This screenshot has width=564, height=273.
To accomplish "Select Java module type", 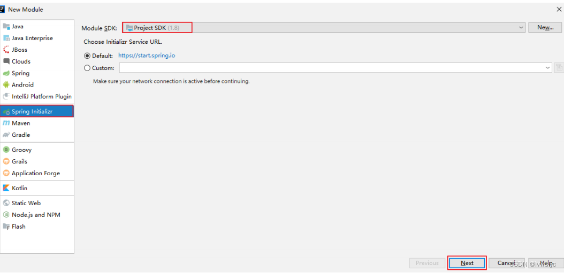I will pyautogui.click(x=37, y=26).
